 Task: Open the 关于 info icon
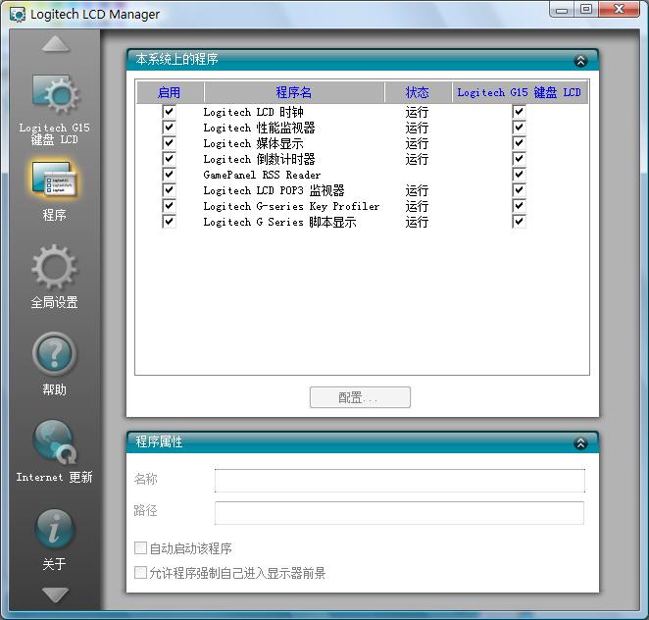tap(55, 529)
